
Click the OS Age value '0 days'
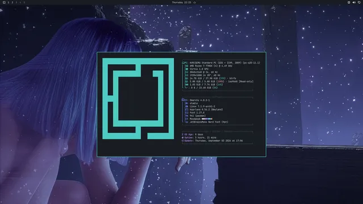199,134
